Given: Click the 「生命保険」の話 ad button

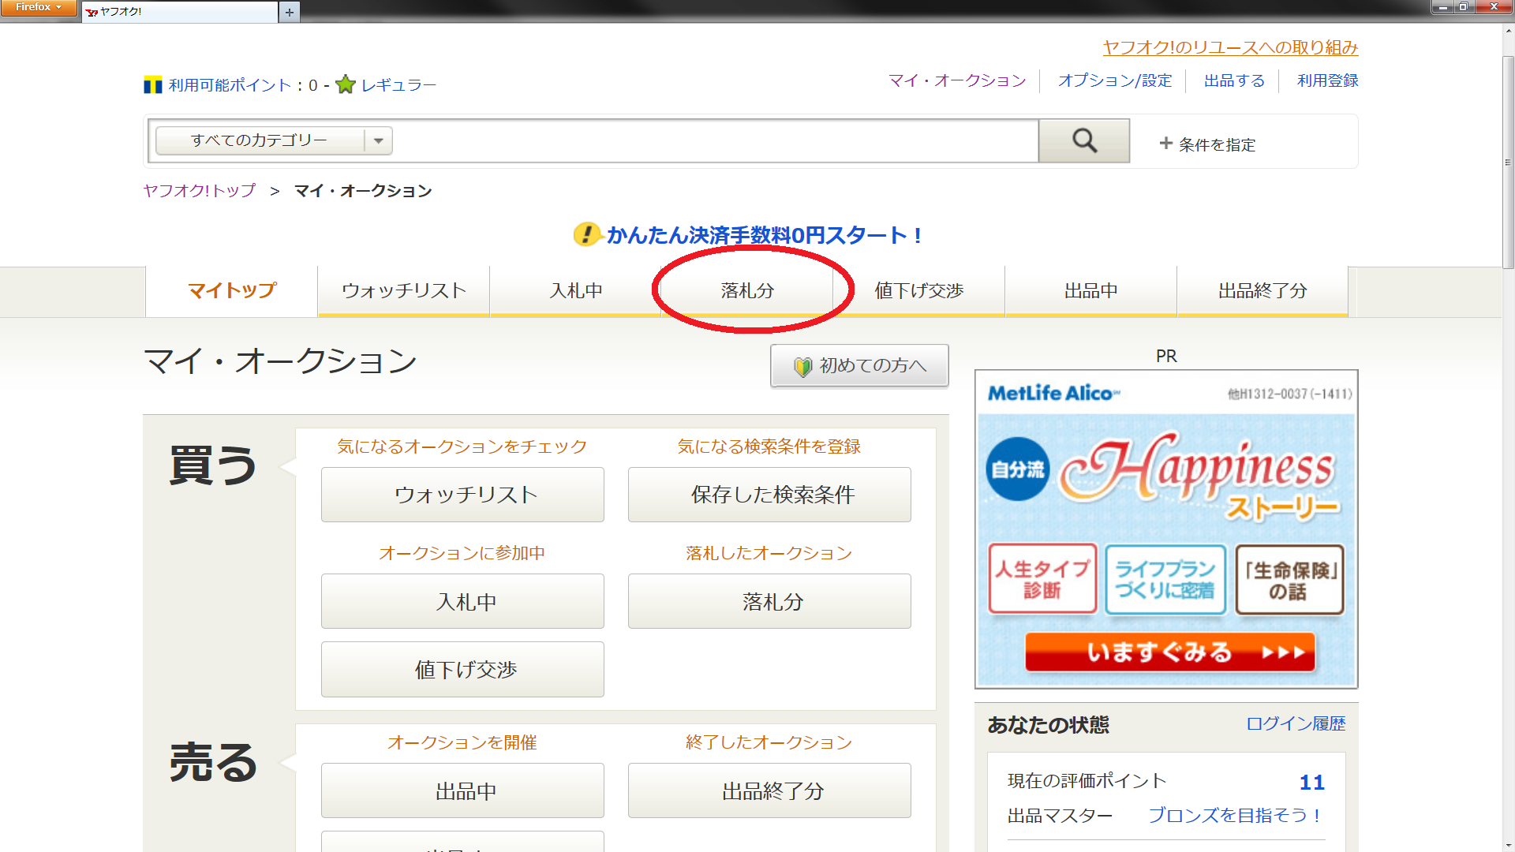Looking at the screenshot, I should click(1289, 579).
